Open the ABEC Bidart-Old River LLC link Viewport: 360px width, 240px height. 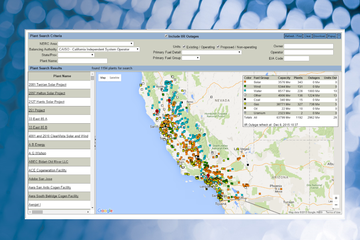tap(48, 162)
